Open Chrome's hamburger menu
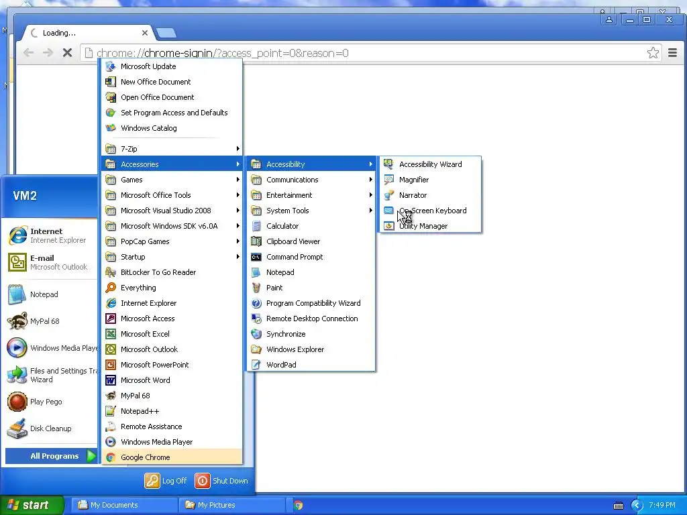This screenshot has height=515, width=687. (672, 53)
